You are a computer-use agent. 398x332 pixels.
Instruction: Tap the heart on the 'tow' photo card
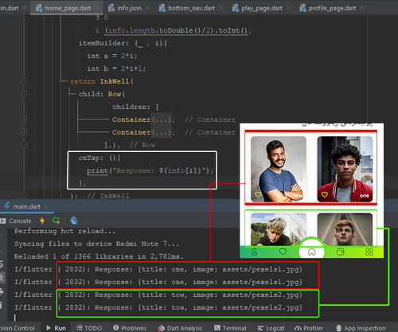pos(258,194)
